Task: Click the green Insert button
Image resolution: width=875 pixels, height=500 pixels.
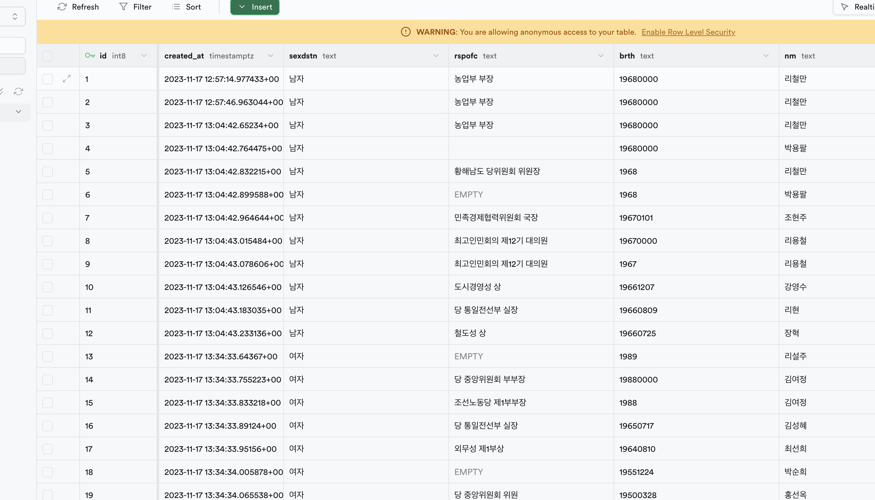Action: coord(255,7)
